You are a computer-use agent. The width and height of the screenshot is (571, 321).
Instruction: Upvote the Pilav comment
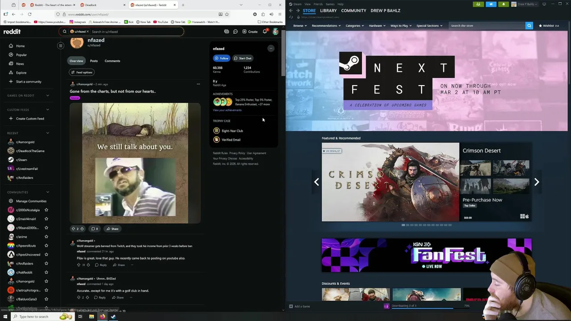pos(79,265)
